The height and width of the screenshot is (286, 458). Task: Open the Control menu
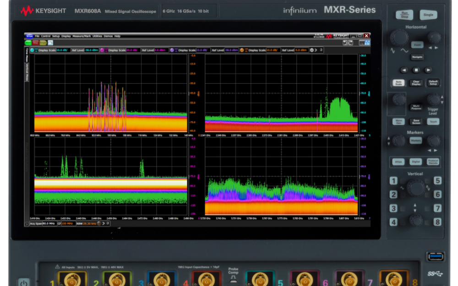(x=45, y=36)
